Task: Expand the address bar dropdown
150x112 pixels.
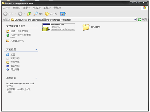Action: (135, 20)
